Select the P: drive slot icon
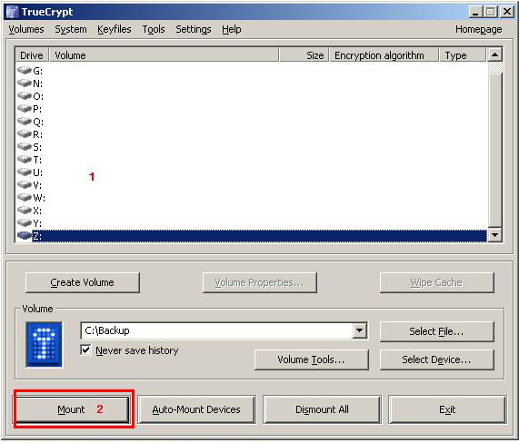The height and width of the screenshot is (443, 519). click(x=25, y=108)
